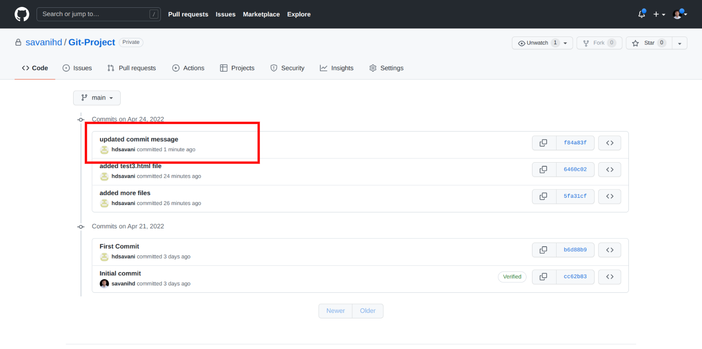Open notifications via the bell icon
702x349 pixels.
[x=641, y=14]
